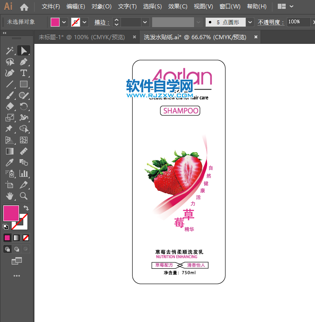Expand the 5 点圆形 brush dropdown
The width and height of the screenshot is (315, 322).
click(250, 22)
